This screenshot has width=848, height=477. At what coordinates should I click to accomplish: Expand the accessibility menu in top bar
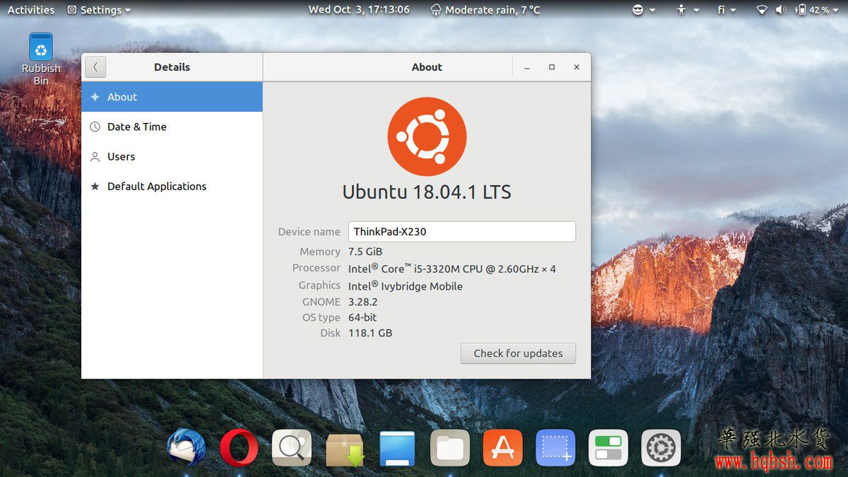[x=688, y=10]
